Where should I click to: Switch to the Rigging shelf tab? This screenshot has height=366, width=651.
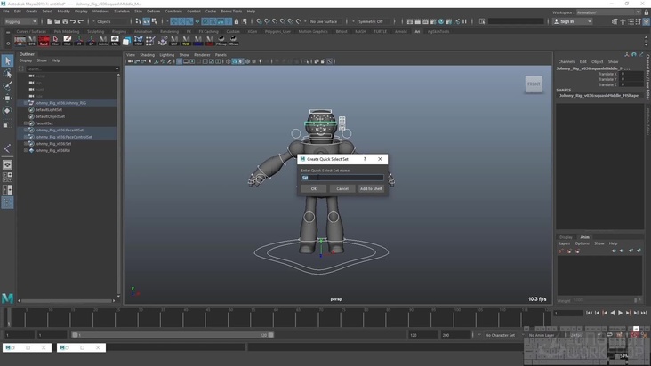[x=119, y=31]
